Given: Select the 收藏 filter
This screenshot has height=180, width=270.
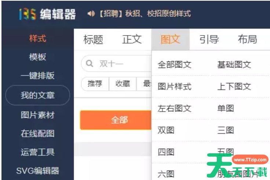Looking at the screenshot, I should coord(123,84).
